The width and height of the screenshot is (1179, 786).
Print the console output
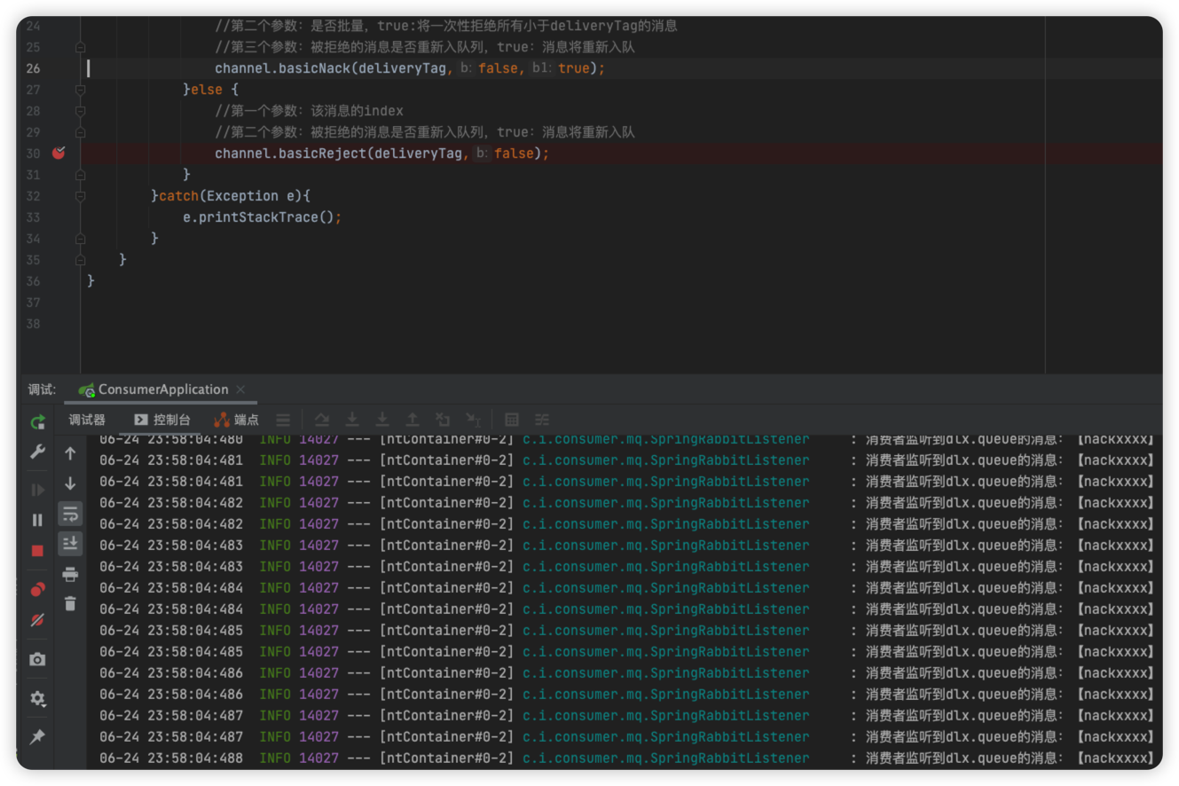click(x=70, y=573)
